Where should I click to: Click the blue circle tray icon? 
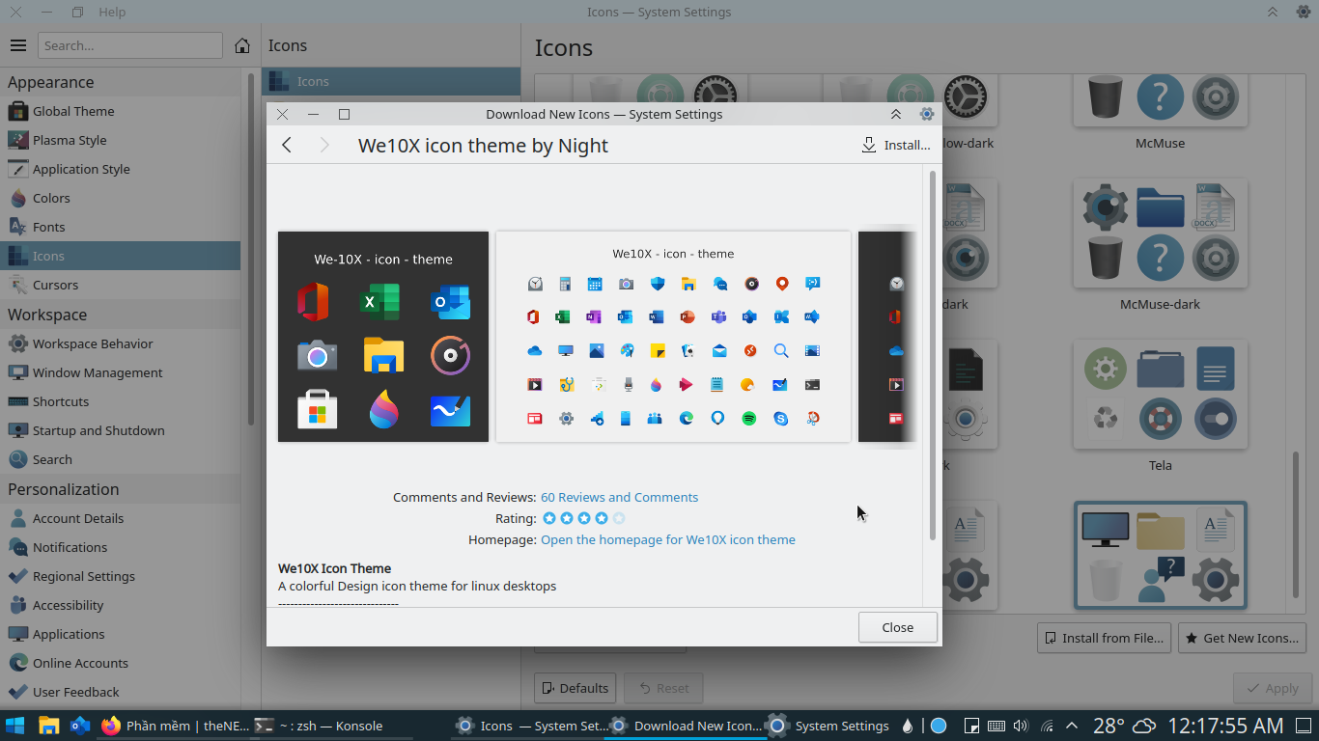point(938,726)
